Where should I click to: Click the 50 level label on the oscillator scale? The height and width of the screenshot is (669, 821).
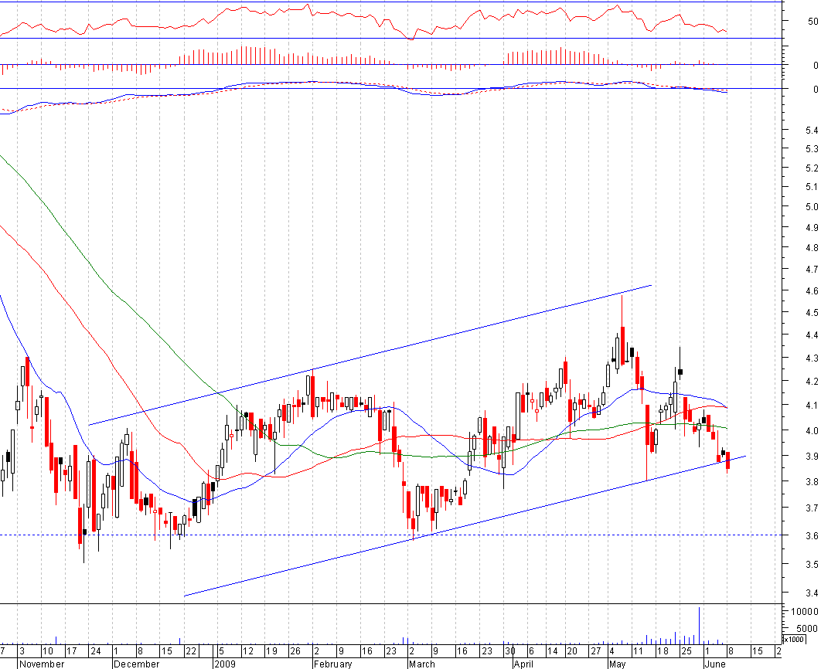coord(812,22)
